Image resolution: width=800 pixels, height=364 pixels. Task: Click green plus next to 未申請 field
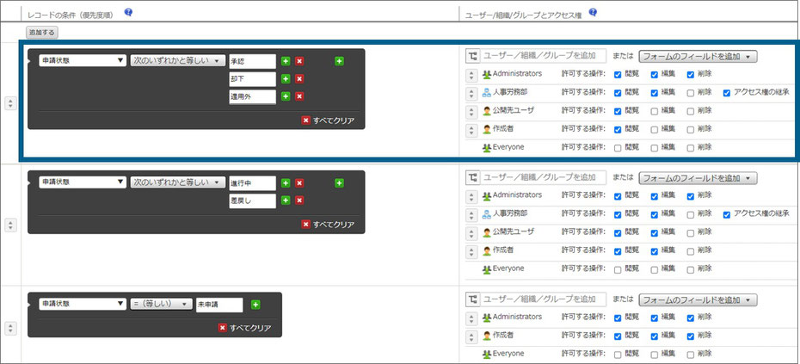pyautogui.click(x=255, y=304)
